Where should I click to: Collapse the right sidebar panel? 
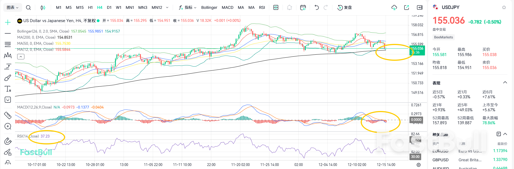click(420, 7)
